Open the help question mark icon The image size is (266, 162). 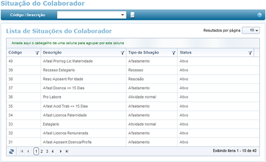(259, 15)
